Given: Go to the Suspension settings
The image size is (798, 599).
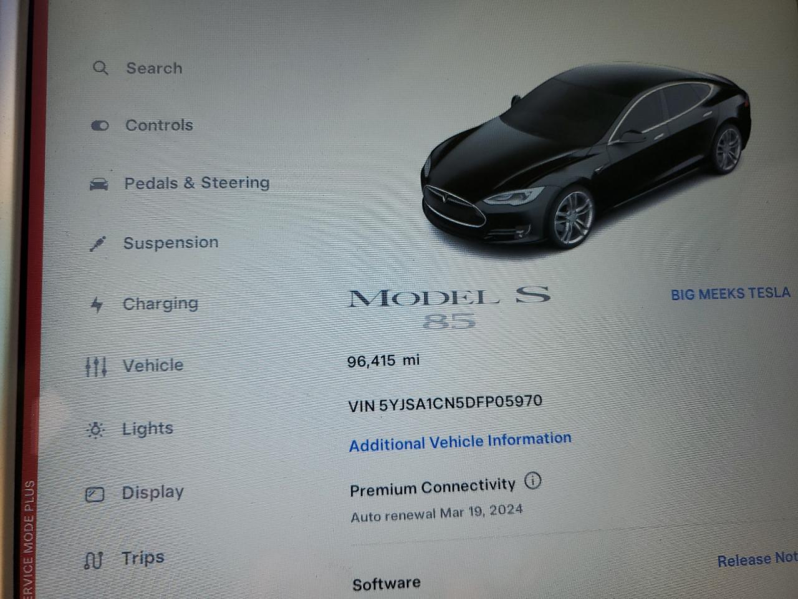Looking at the screenshot, I should (x=171, y=242).
